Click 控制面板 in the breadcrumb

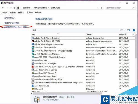pyautogui.click(x=26, y=8)
